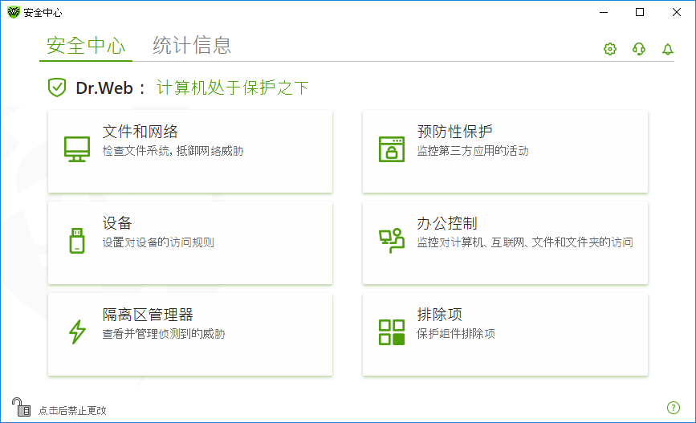This screenshot has height=423, width=696.
Task: Click description 检查文件系统, 抵御网络威胁
Action: [x=173, y=151]
